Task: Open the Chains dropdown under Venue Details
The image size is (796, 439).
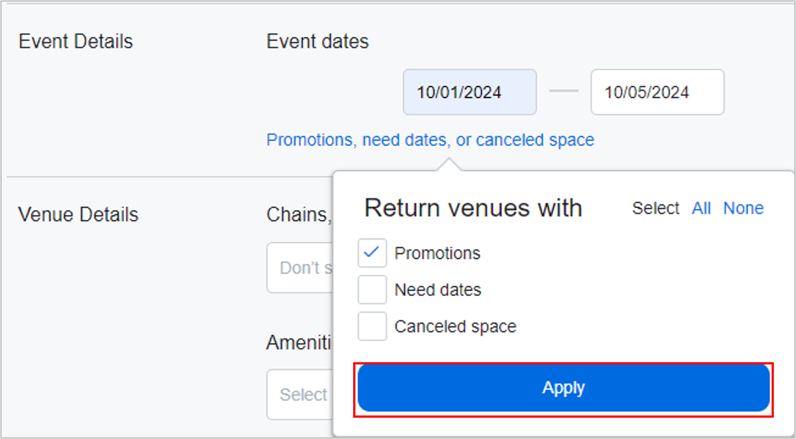Action: point(300,268)
